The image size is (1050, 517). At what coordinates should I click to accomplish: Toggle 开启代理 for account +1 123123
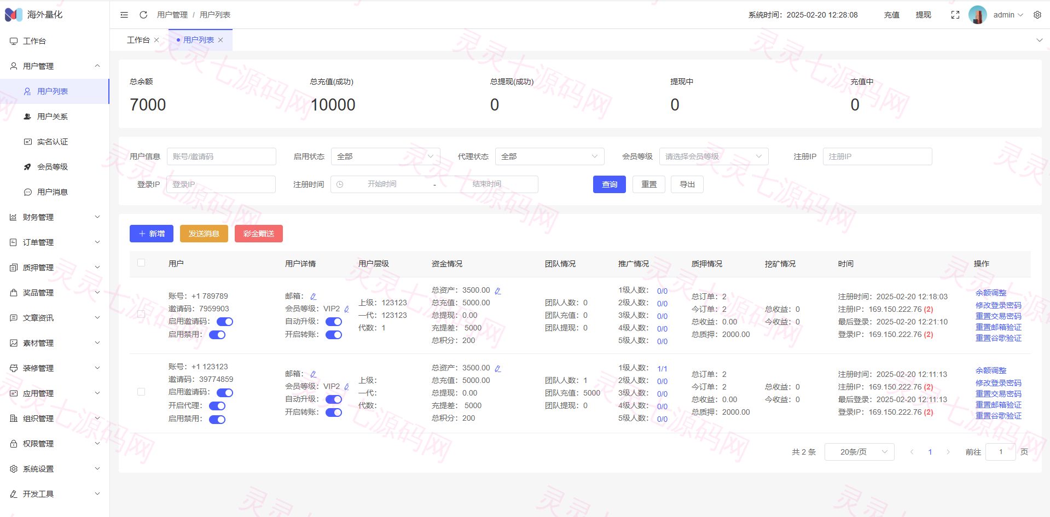pyautogui.click(x=217, y=406)
